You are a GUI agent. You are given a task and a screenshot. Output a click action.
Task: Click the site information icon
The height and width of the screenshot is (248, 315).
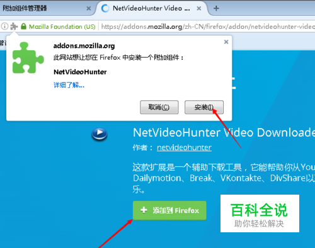click(x=4, y=26)
